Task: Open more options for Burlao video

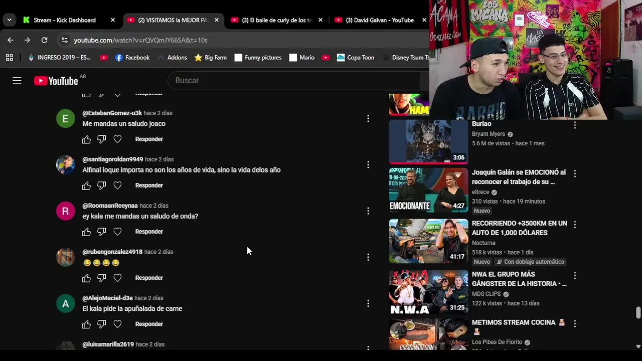Action: click(x=575, y=125)
